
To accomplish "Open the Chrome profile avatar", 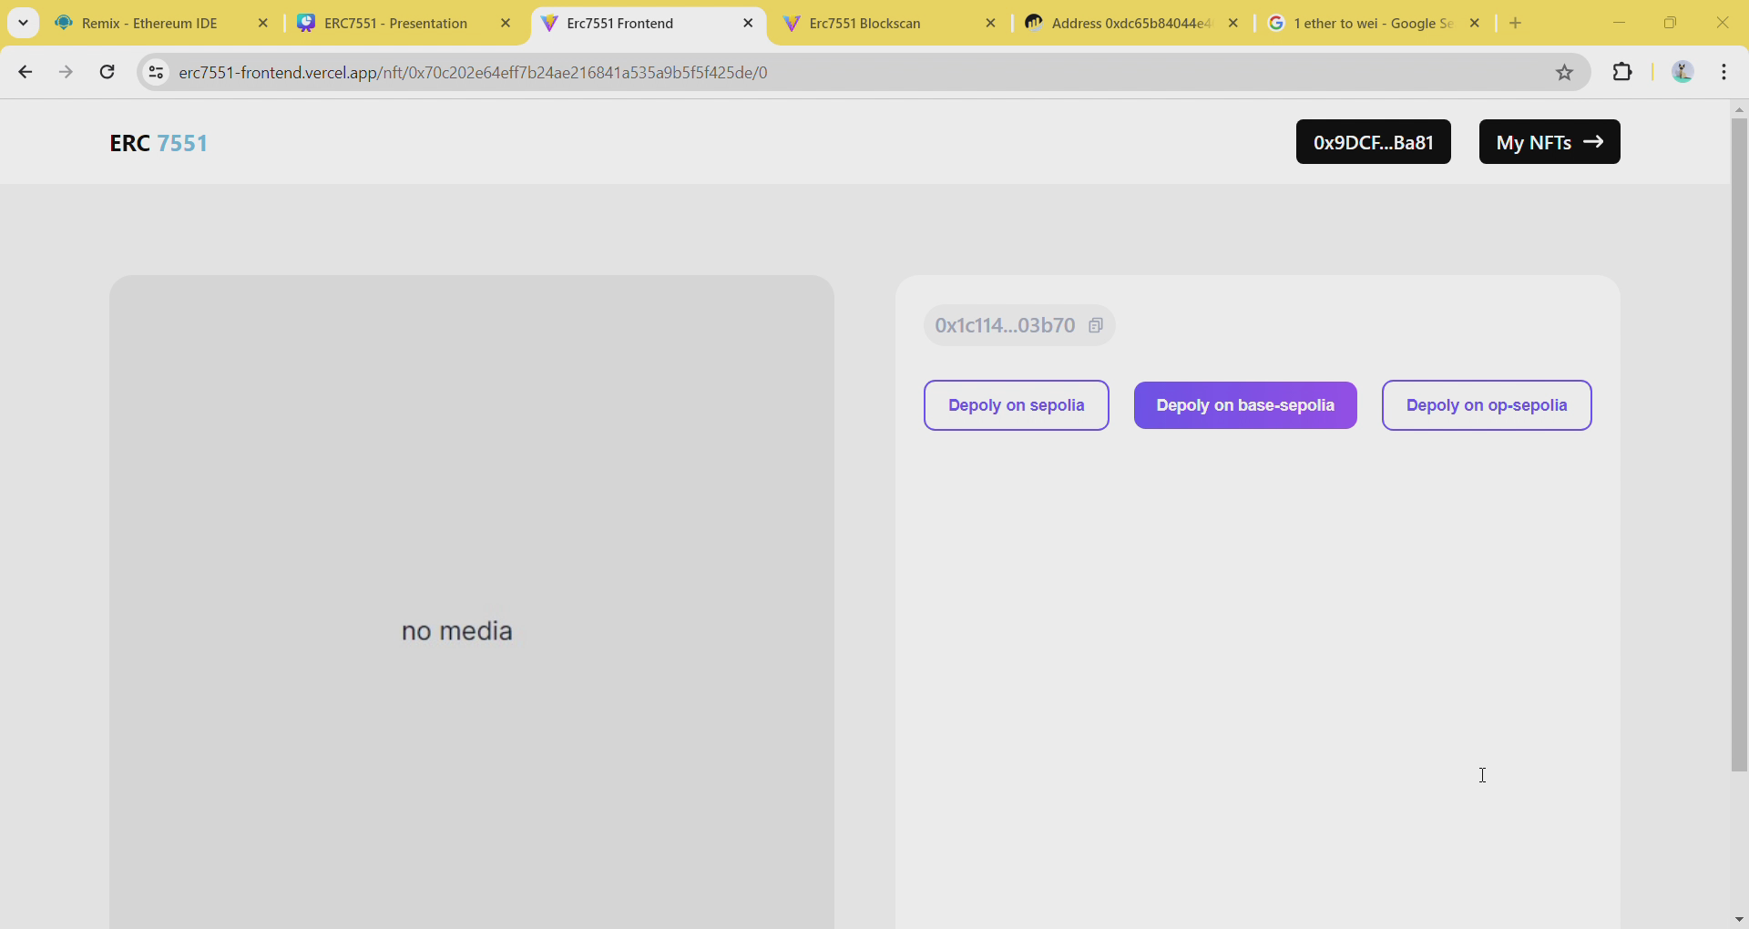I will 1683,72.
